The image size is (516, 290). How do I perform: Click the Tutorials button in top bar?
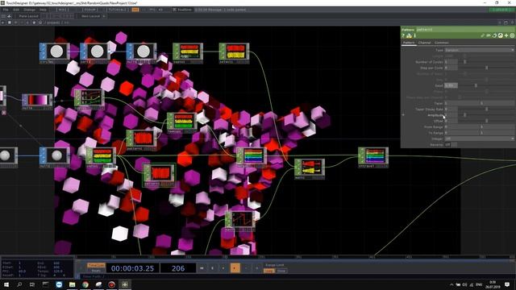tap(118, 10)
